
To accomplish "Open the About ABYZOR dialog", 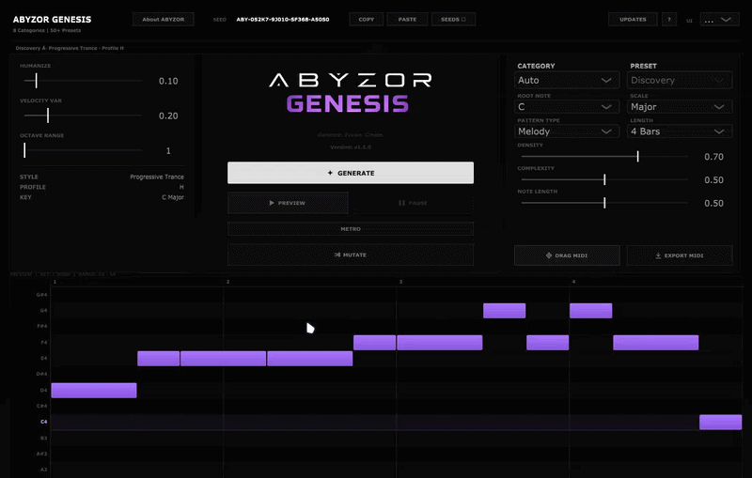I will pyautogui.click(x=163, y=19).
